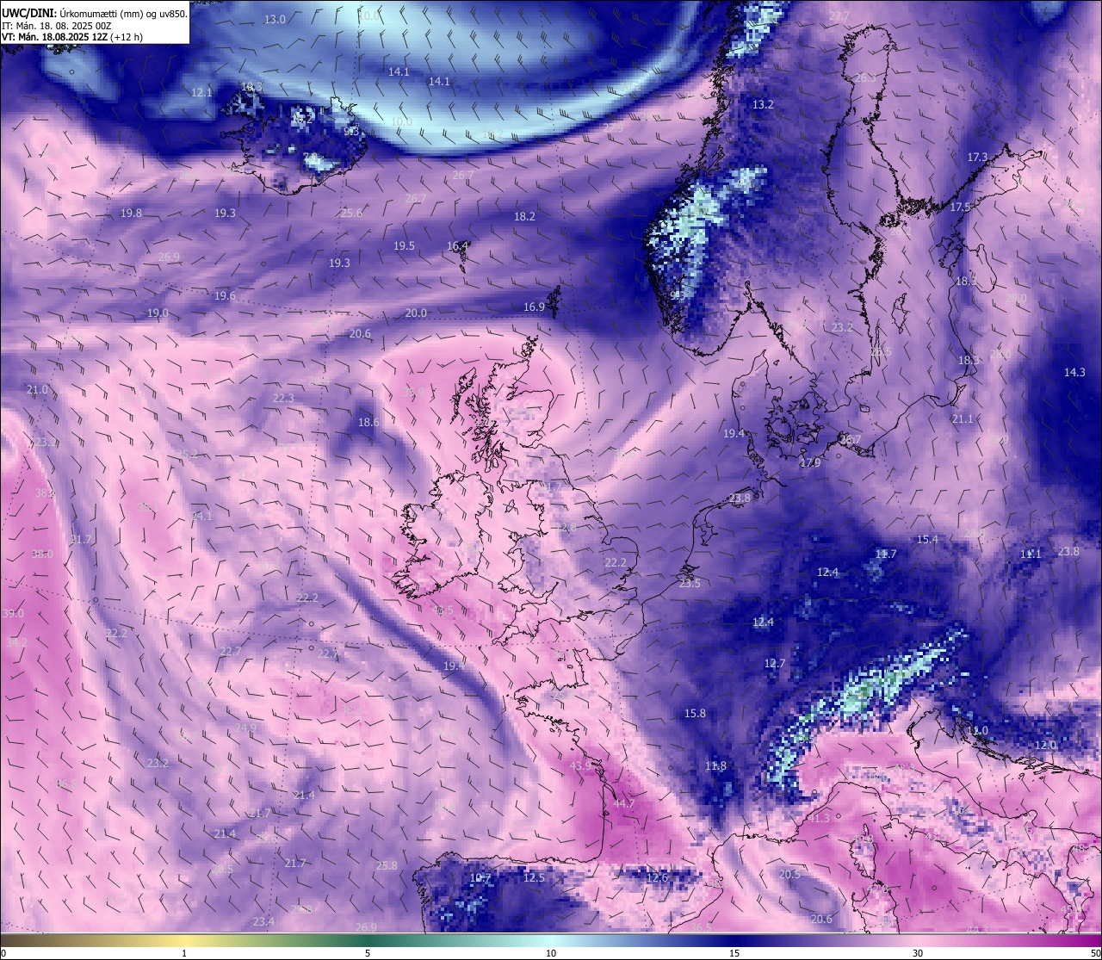This screenshot has height=960, width=1102.
Task: Click the 21.0 value label
Action: coord(37,390)
